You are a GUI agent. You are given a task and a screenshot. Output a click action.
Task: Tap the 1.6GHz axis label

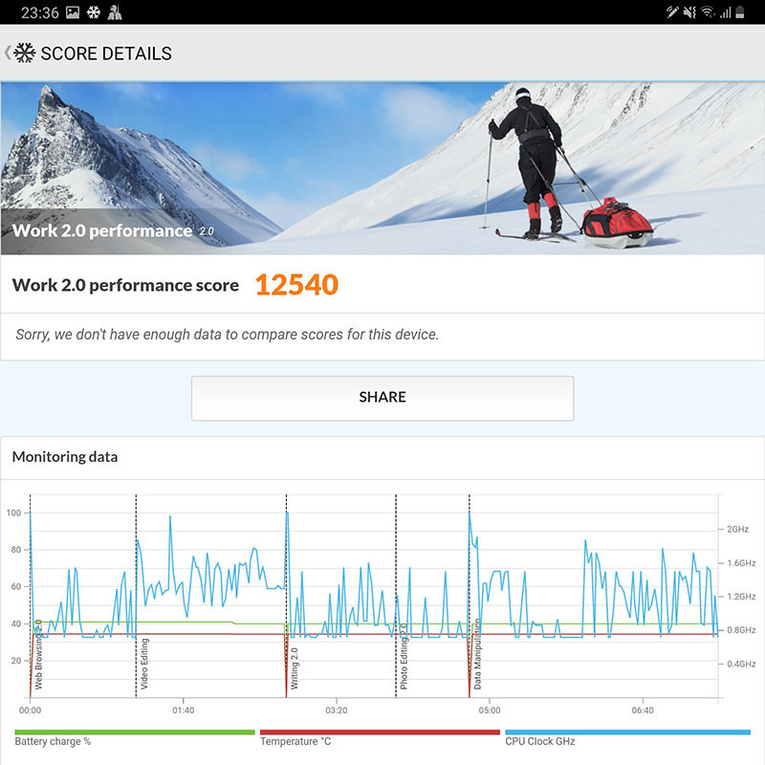(741, 563)
